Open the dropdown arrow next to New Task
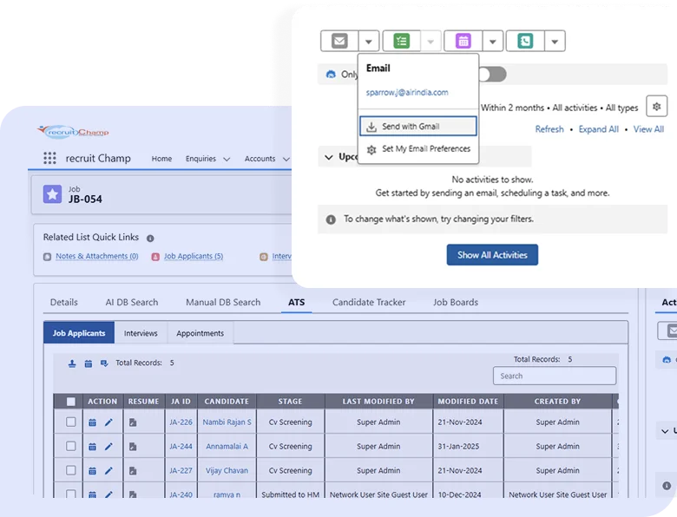Viewport: 677px width, 517px height. (431, 42)
